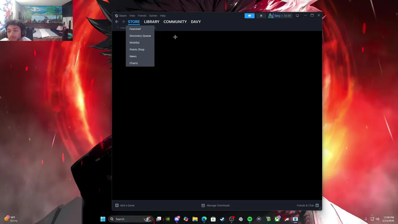Image resolution: width=398 pixels, height=224 pixels.
Task: Click Add a Game button
Action: click(125, 205)
